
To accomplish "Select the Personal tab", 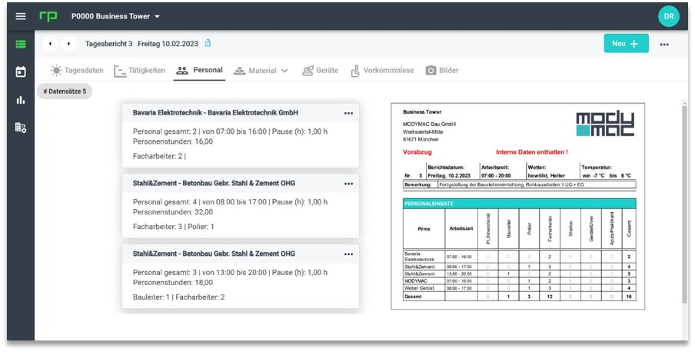I will coord(199,70).
